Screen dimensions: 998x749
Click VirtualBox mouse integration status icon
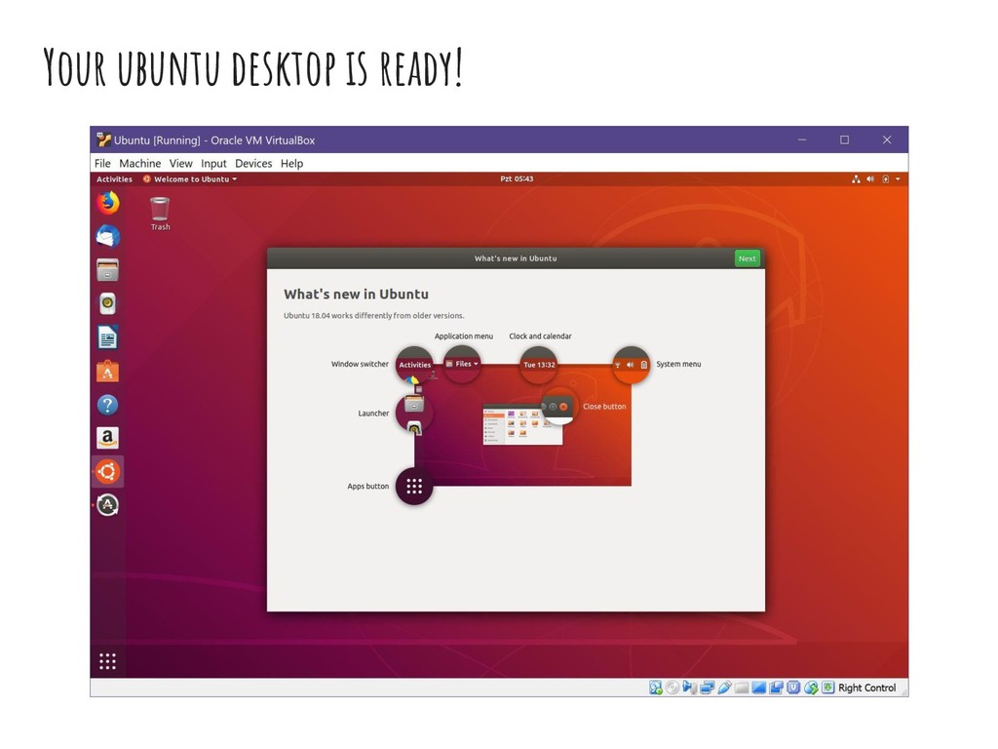coord(811,688)
